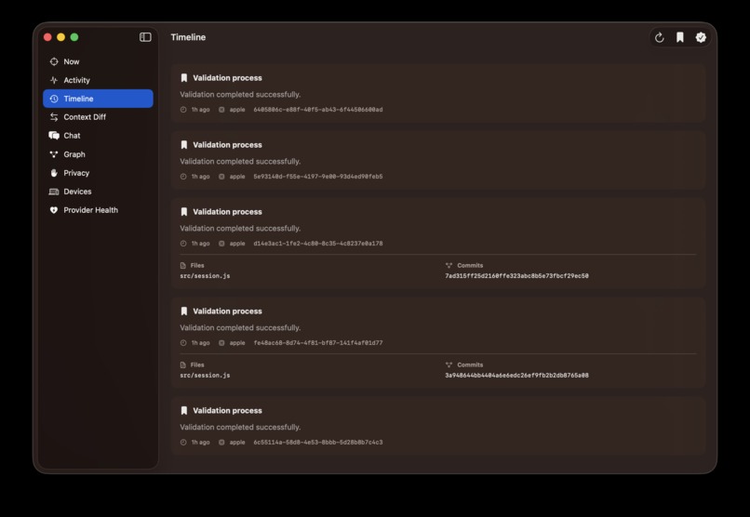
Task: Click "1h ago" in entry 6c55114a
Action: [200, 442]
